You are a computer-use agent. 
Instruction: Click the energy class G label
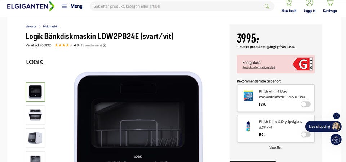[303, 64]
